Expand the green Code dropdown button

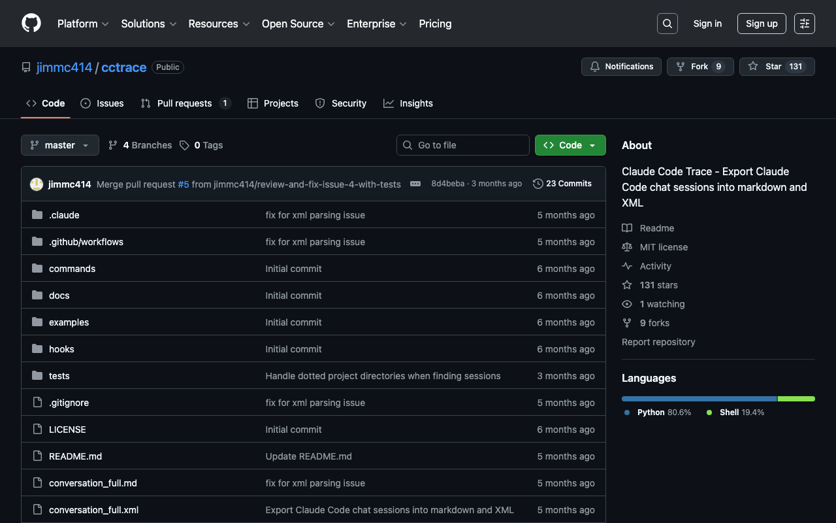(x=570, y=145)
